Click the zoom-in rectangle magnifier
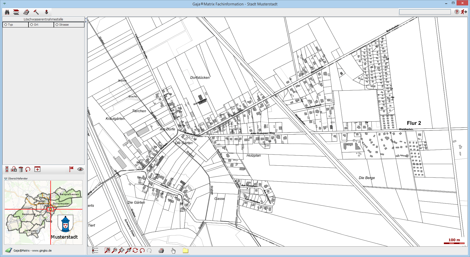 click(x=107, y=250)
